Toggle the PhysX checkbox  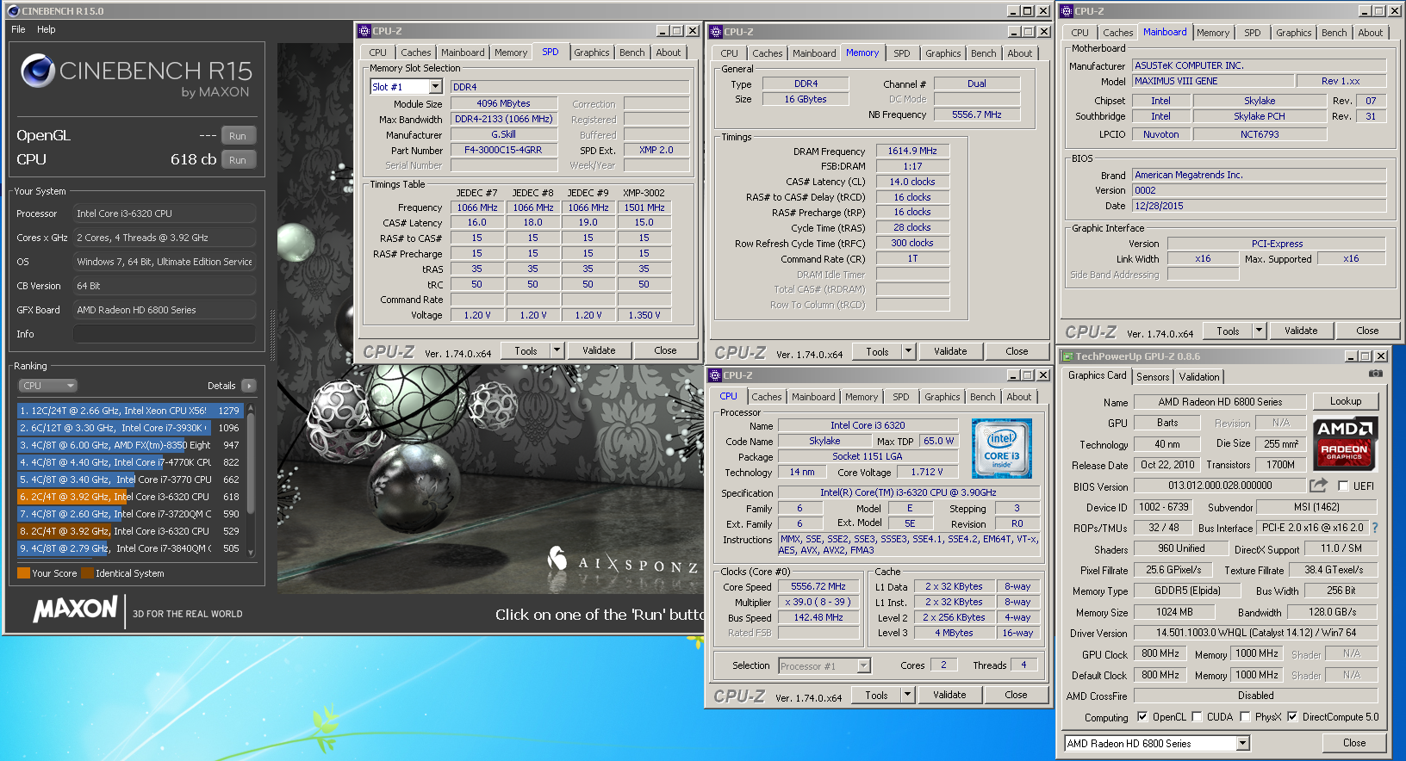(x=1245, y=717)
